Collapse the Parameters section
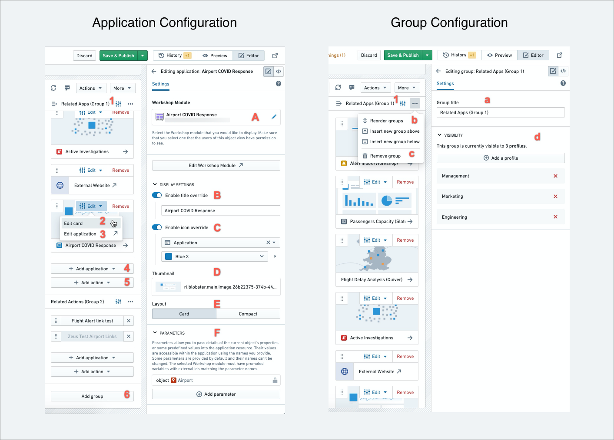The image size is (614, 440). [x=155, y=333]
